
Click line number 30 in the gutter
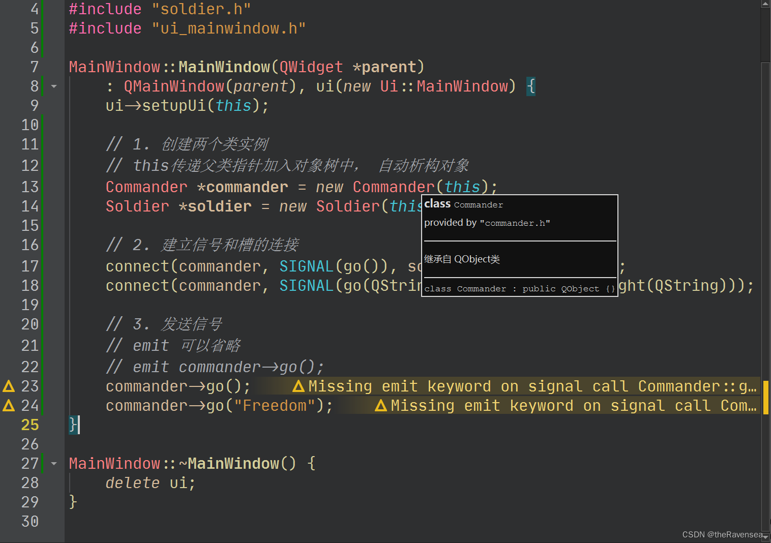[30, 522]
